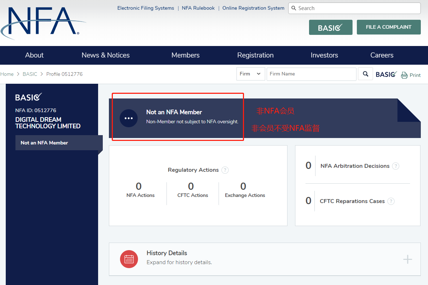Click the firm search magnifier button

click(365, 74)
